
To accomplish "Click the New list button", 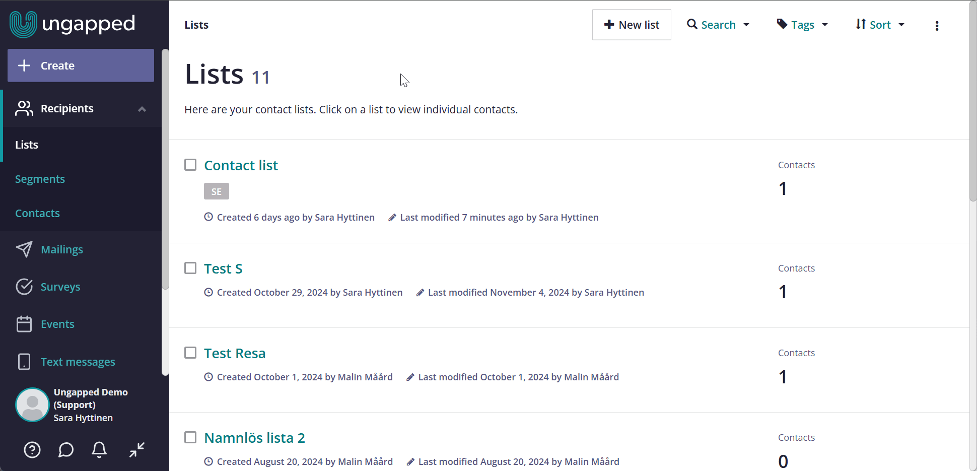I will coord(632,25).
